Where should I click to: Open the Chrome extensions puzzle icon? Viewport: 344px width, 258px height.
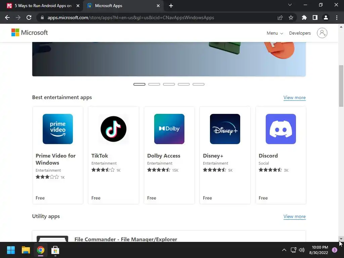coord(304,17)
